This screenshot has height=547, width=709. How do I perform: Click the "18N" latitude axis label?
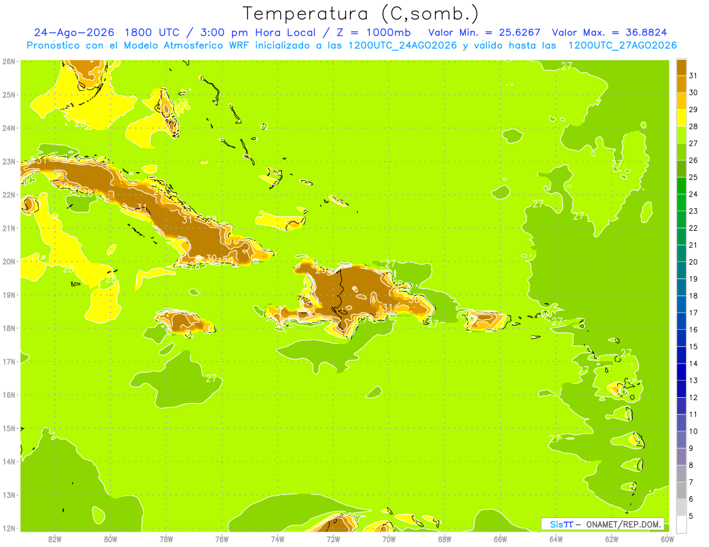click(9, 328)
